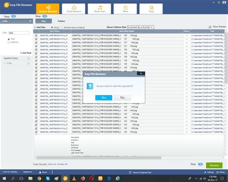The height and width of the screenshot is (182, 228).
Task: Delete all rules using Applied Rules trash icon
Action: pyautogui.click(x=28, y=59)
